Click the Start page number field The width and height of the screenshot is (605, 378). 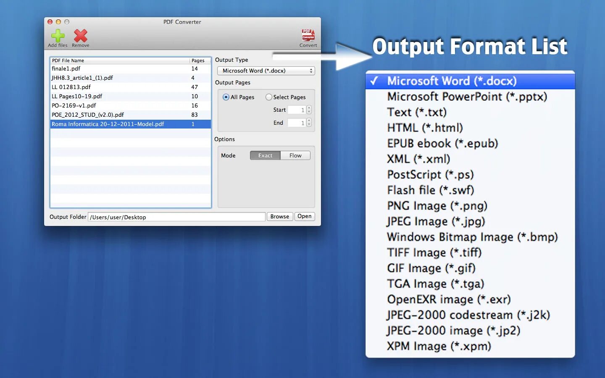(x=297, y=110)
